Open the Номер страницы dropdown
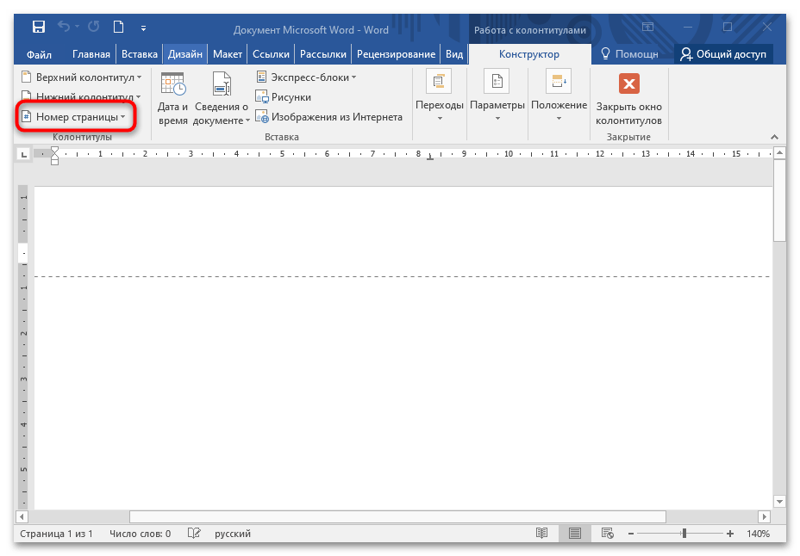This screenshot has width=800, height=556. [75, 116]
